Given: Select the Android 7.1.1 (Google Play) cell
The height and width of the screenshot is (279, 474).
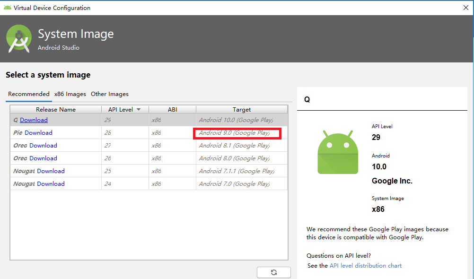Looking at the screenshot, I should [242, 171].
